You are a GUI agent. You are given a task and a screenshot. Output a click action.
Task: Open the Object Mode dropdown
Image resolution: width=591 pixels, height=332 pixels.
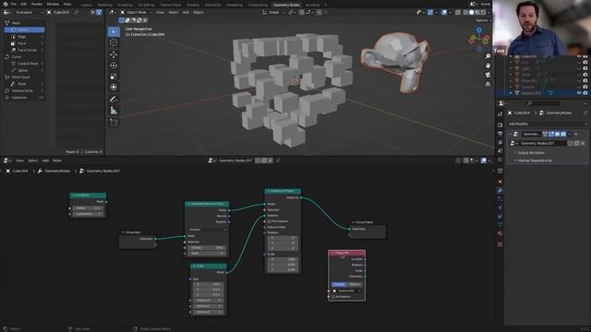[137, 12]
